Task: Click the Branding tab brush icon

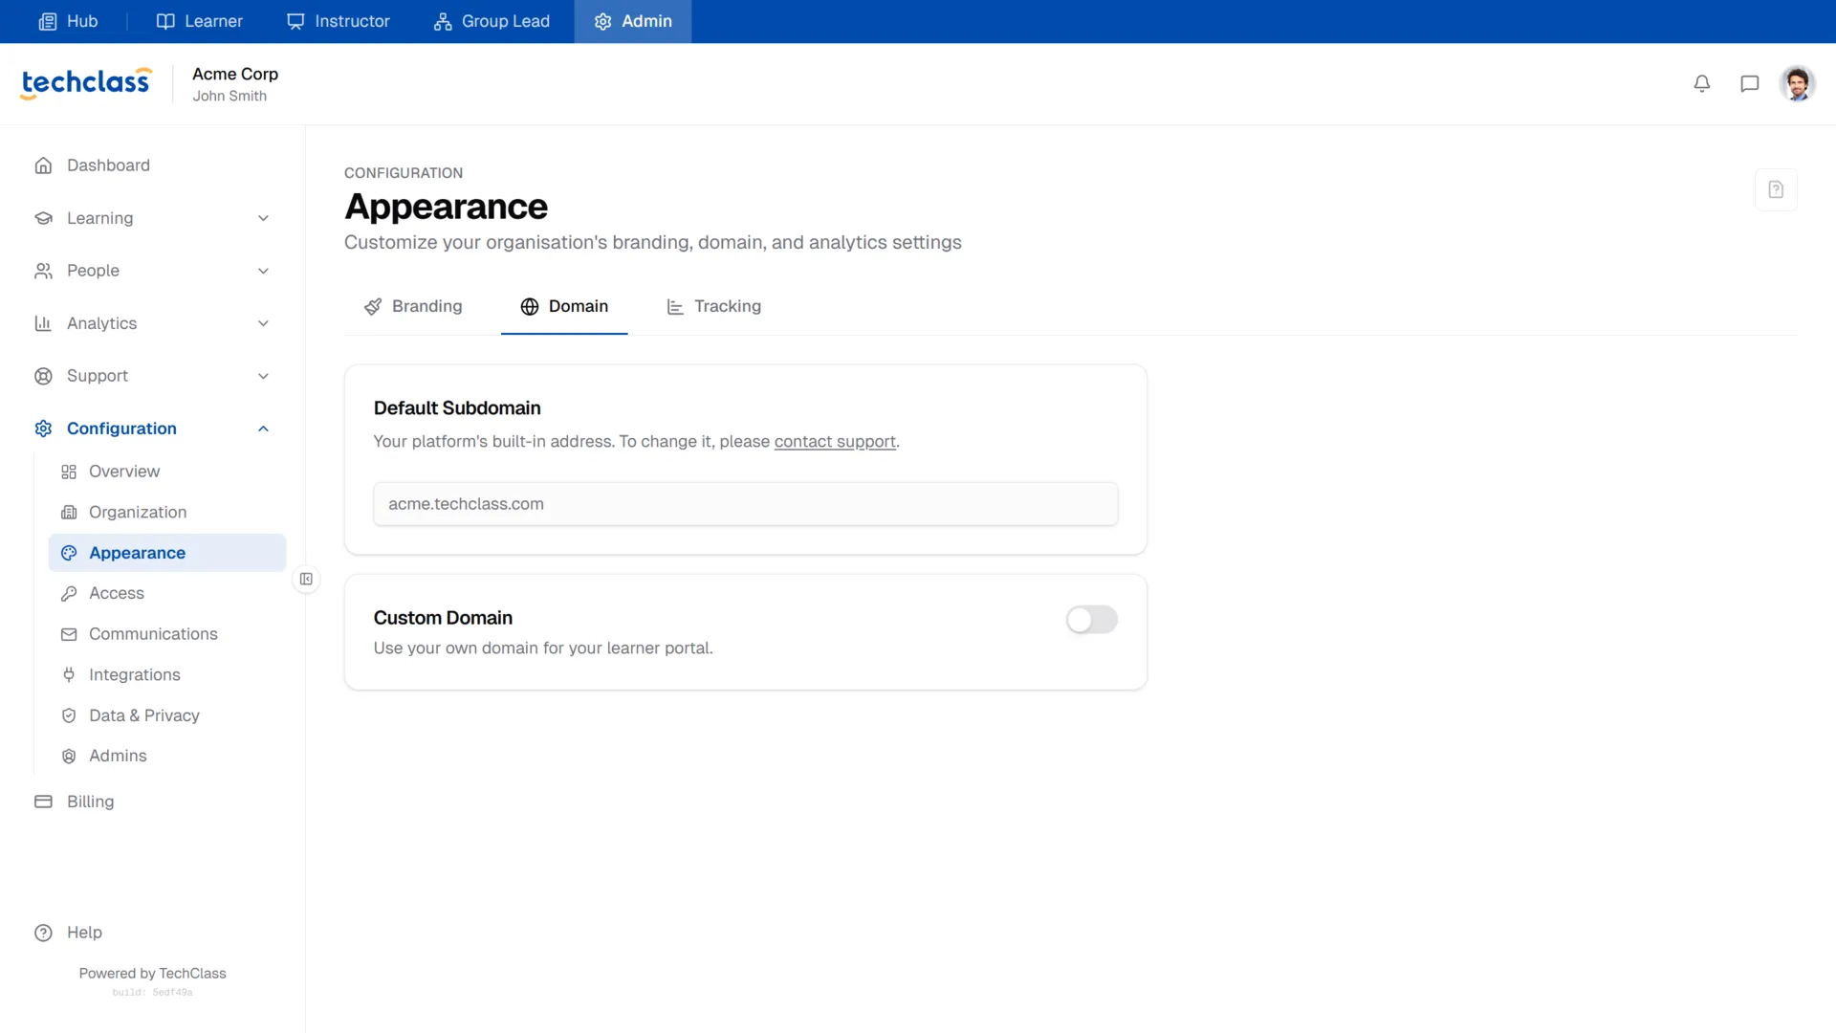Action: (373, 307)
